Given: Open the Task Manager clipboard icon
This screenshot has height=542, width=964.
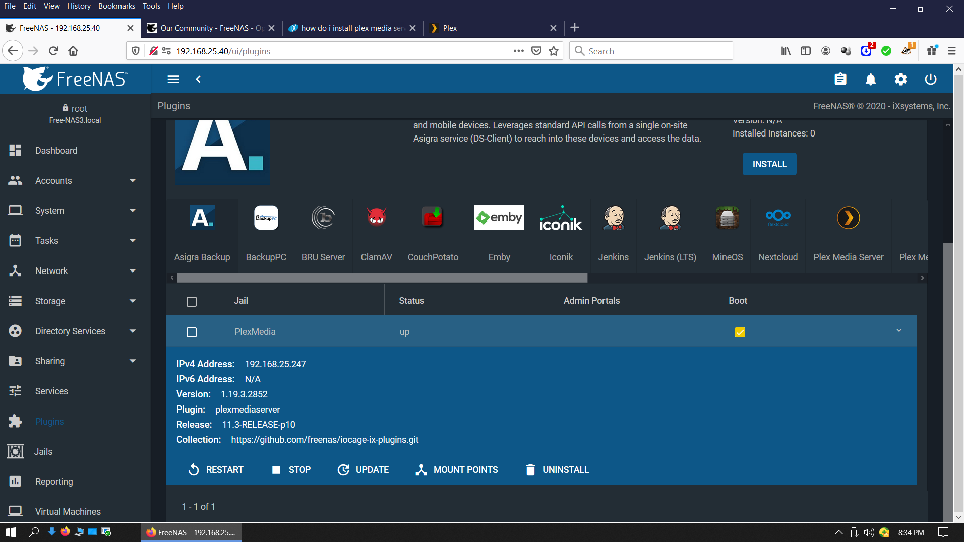Looking at the screenshot, I should tap(840, 79).
